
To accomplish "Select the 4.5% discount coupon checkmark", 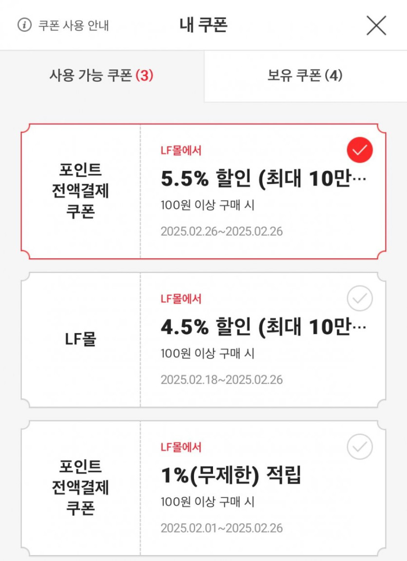I will click(x=360, y=298).
